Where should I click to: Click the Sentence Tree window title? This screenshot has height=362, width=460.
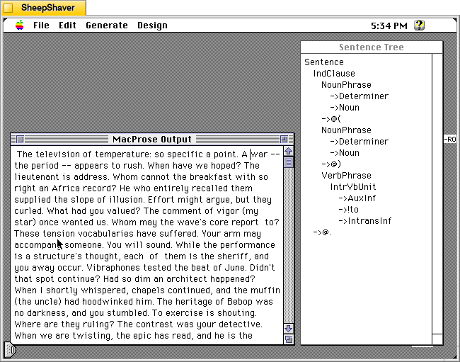(372, 47)
